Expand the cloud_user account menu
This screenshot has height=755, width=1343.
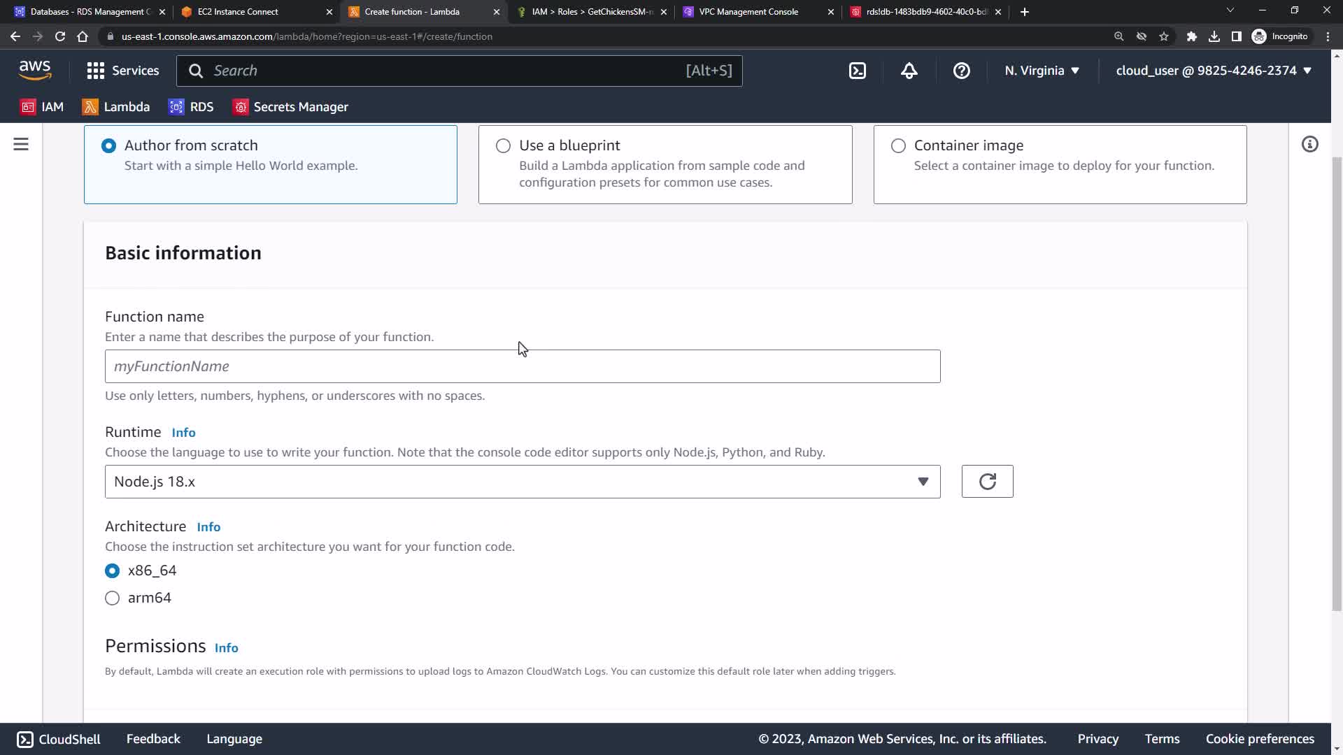tap(1213, 71)
